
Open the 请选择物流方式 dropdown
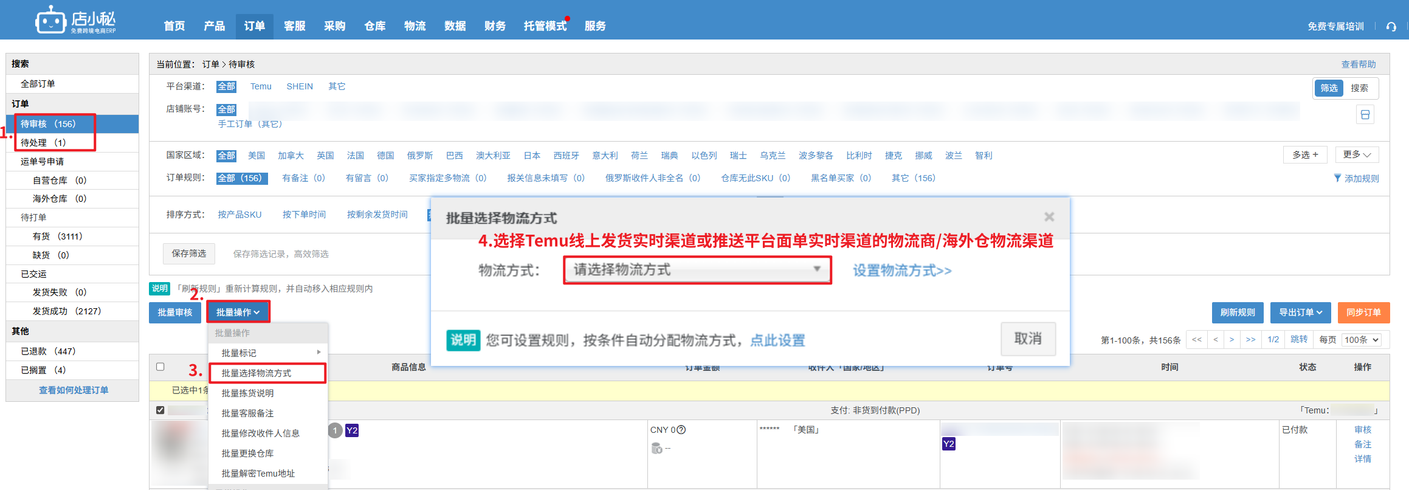point(697,270)
